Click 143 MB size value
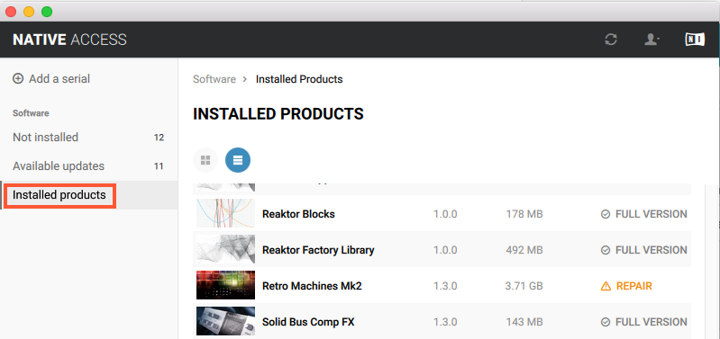This screenshot has width=720, height=339. point(524,322)
